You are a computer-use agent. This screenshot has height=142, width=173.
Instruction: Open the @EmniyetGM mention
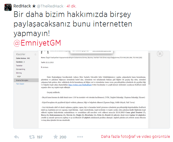(x=37, y=43)
